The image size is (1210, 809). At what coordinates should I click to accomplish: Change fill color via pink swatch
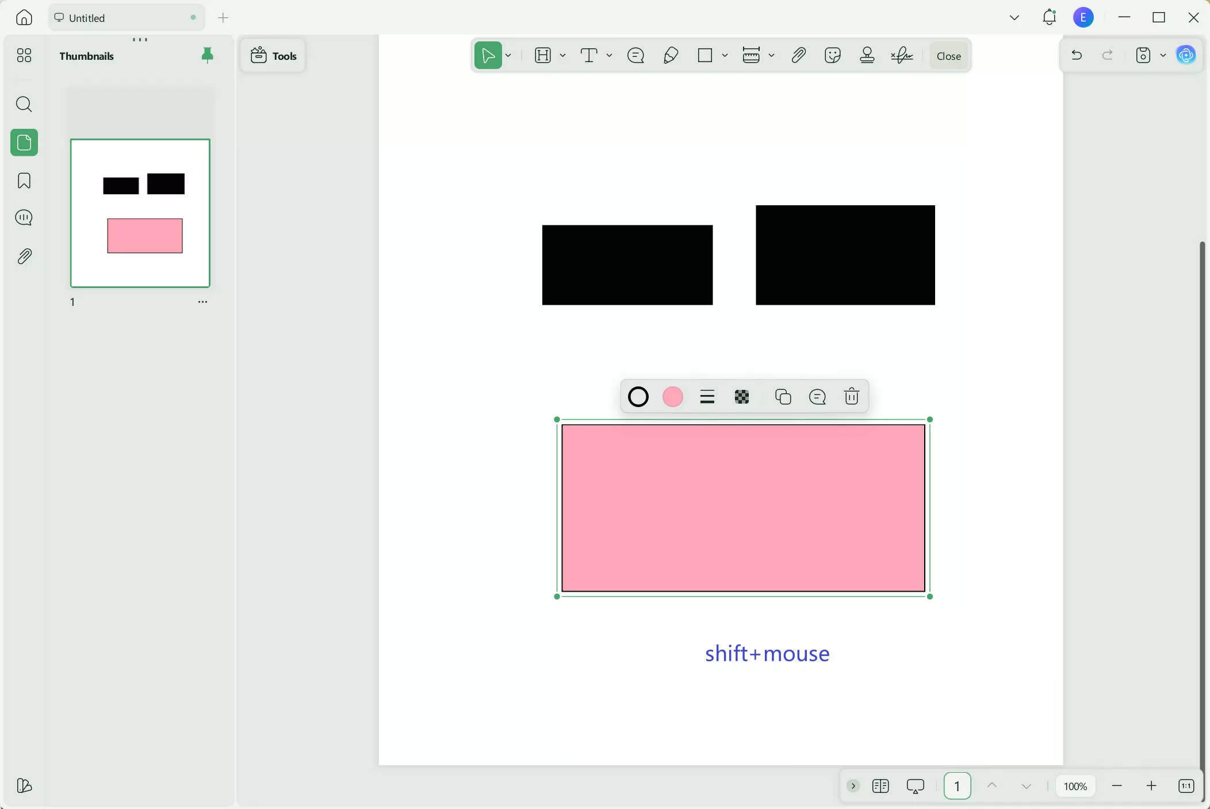coord(673,397)
